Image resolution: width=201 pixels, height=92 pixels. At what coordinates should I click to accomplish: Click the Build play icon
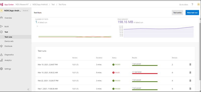pyautogui.click(x=2, y=26)
